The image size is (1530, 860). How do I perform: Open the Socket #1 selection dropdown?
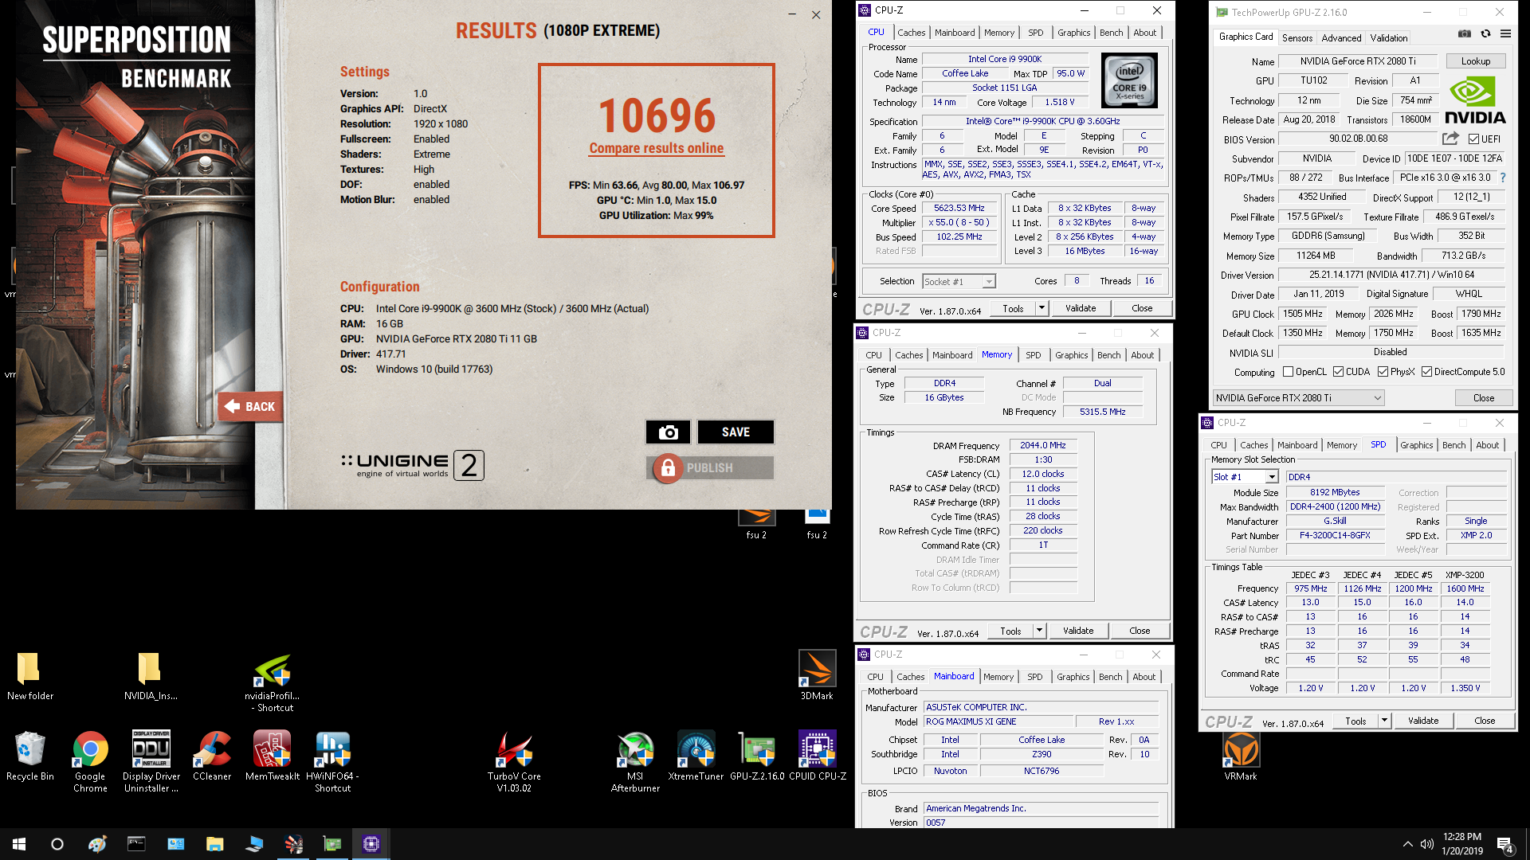(x=959, y=281)
